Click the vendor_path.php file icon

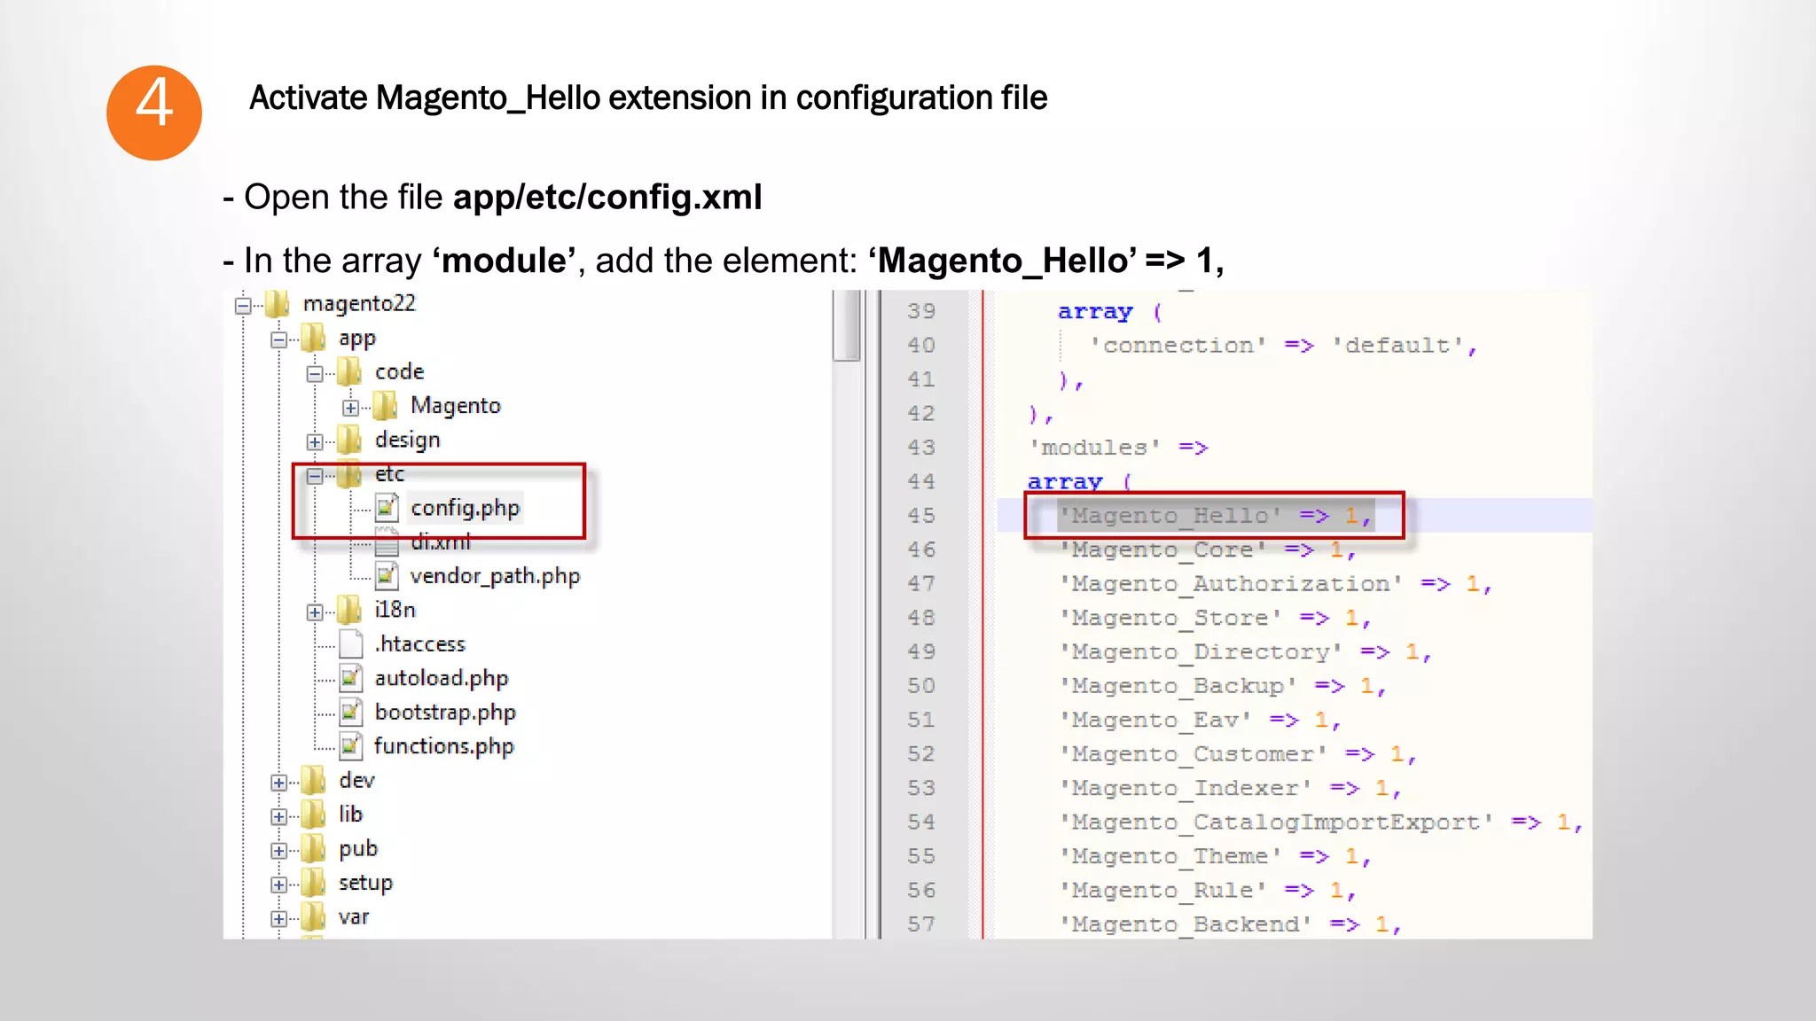pos(387,575)
